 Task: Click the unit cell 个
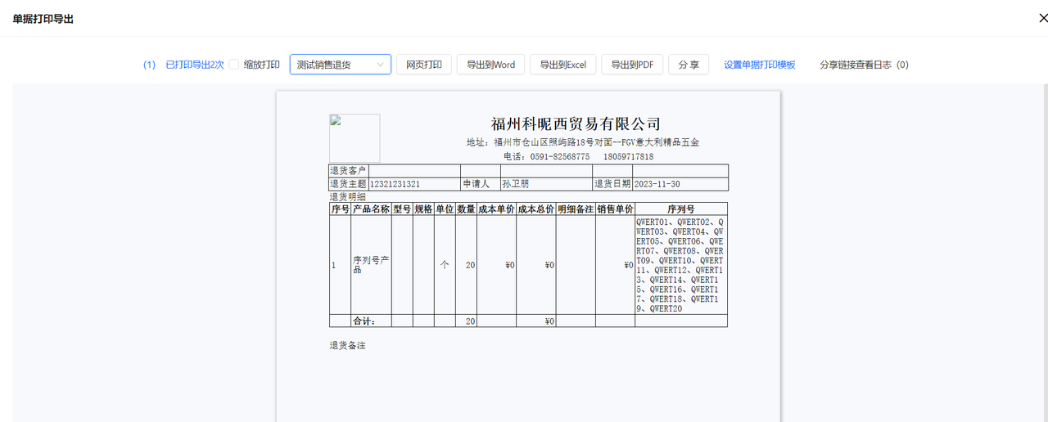445,265
